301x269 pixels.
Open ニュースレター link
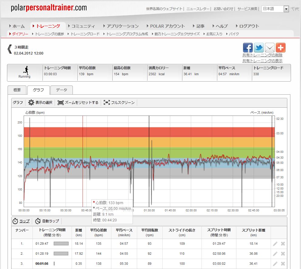tap(198, 9)
